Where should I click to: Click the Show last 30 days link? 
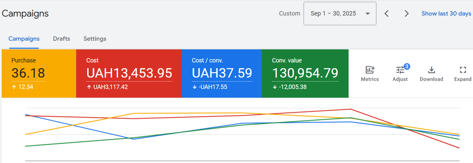point(446,14)
